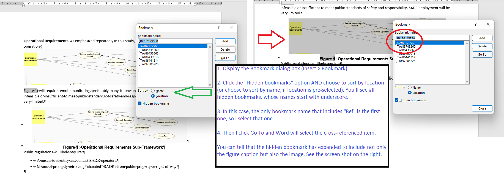Click 'Operational Requirements.' bold heading text
Image resolution: width=504 pixels, height=183 pixels.
coord(46,41)
